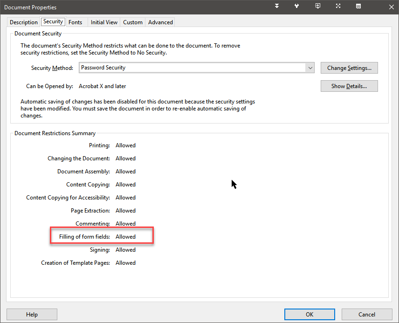Confirm with the OK button

point(310,315)
